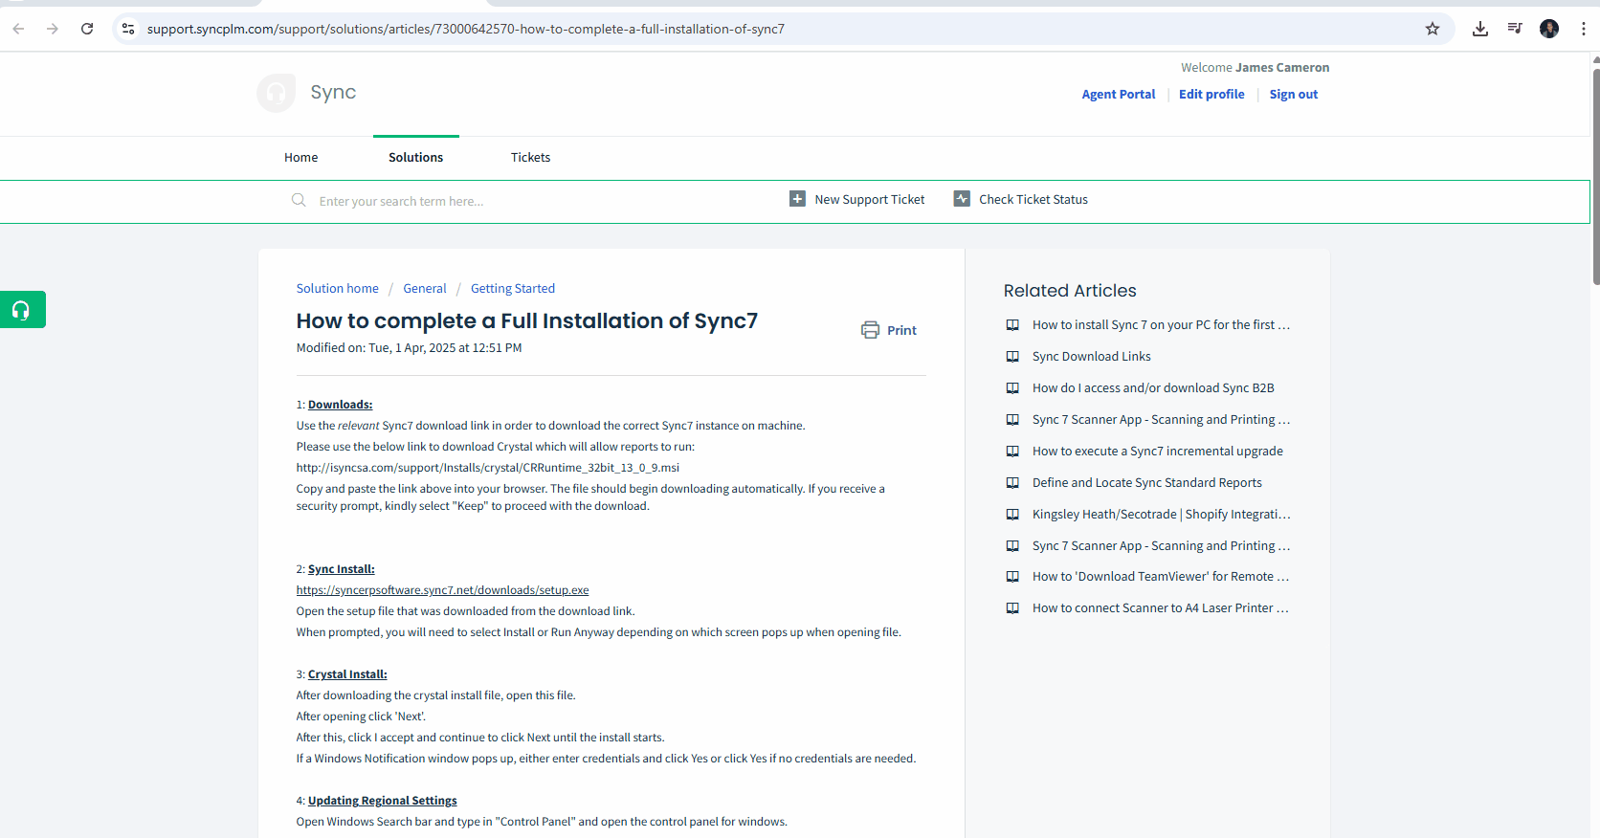Click the Downloads: section heading
1600x838 pixels.
click(x=340, y=405)
